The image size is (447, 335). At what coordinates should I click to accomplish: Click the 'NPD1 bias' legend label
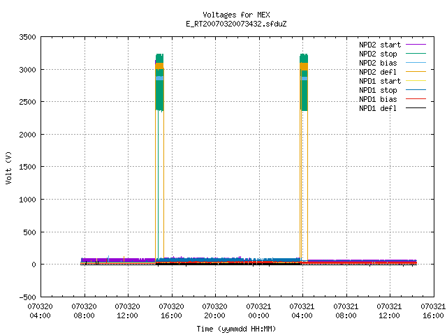(x=378, y=99)
